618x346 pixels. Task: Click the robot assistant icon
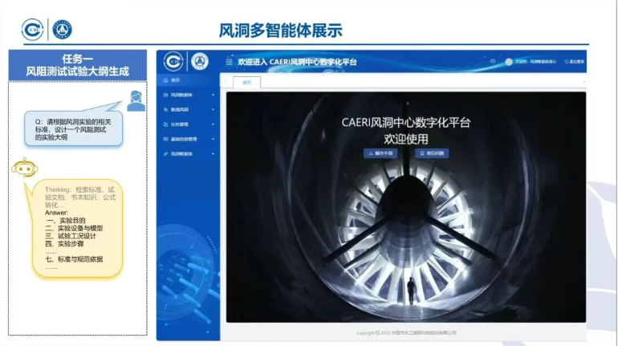click(x=22, y=168)
